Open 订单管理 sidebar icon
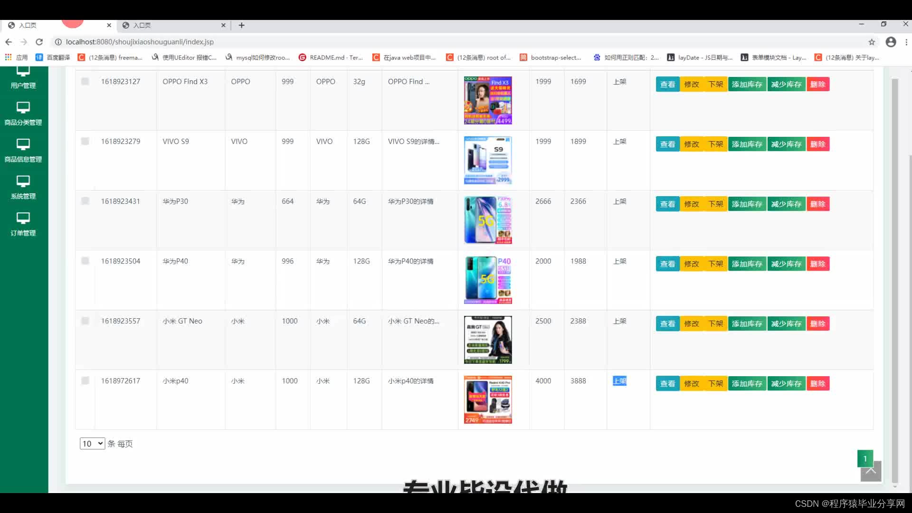Image resolution: width=912 pixels, height=513 pixels. (23, 218)
